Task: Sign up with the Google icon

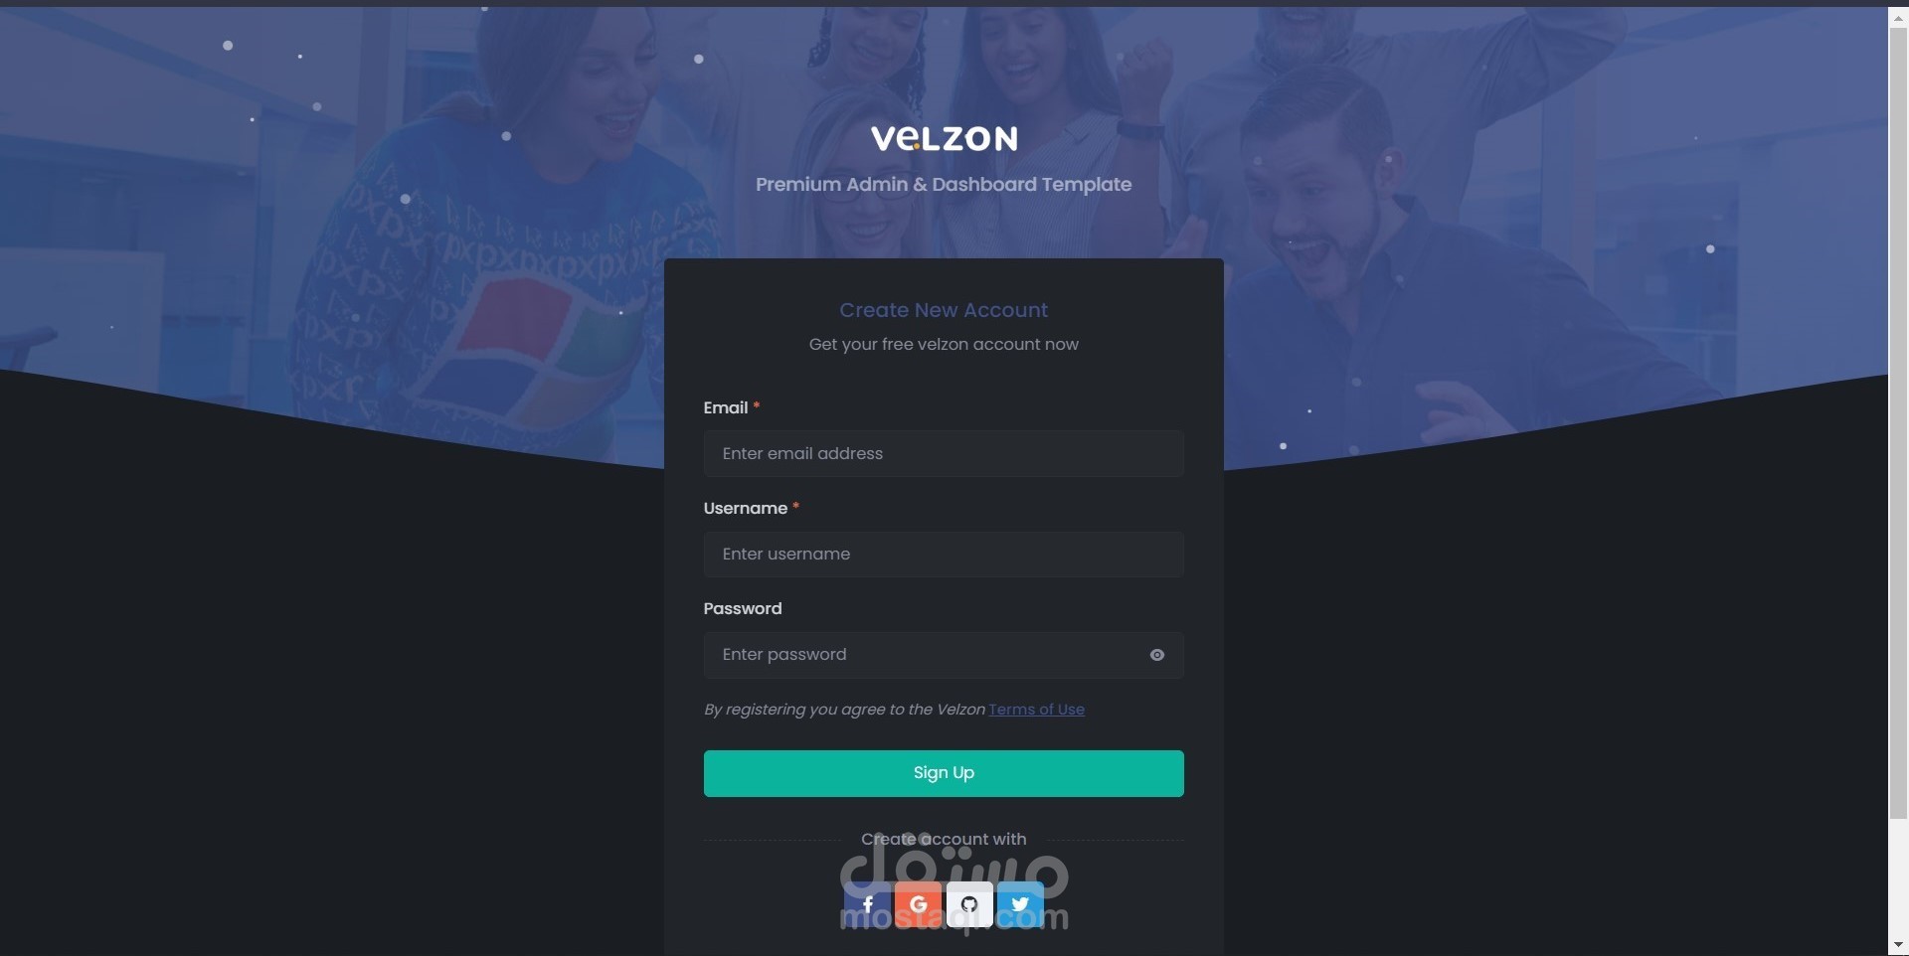Action: click(918, 904)
